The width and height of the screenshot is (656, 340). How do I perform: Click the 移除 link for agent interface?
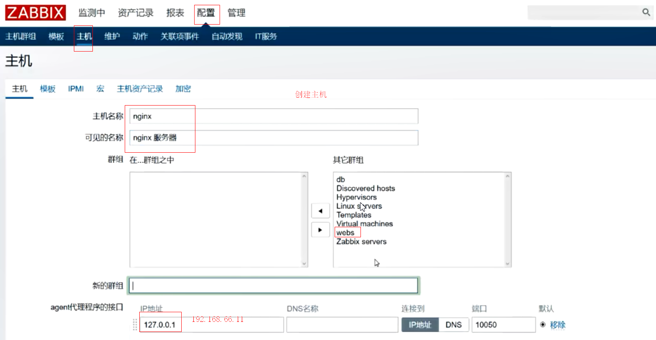(x=557, y=325)
